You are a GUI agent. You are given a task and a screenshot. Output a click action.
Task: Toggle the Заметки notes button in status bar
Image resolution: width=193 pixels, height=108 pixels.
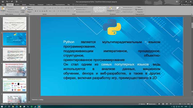[x=142, y=104]
